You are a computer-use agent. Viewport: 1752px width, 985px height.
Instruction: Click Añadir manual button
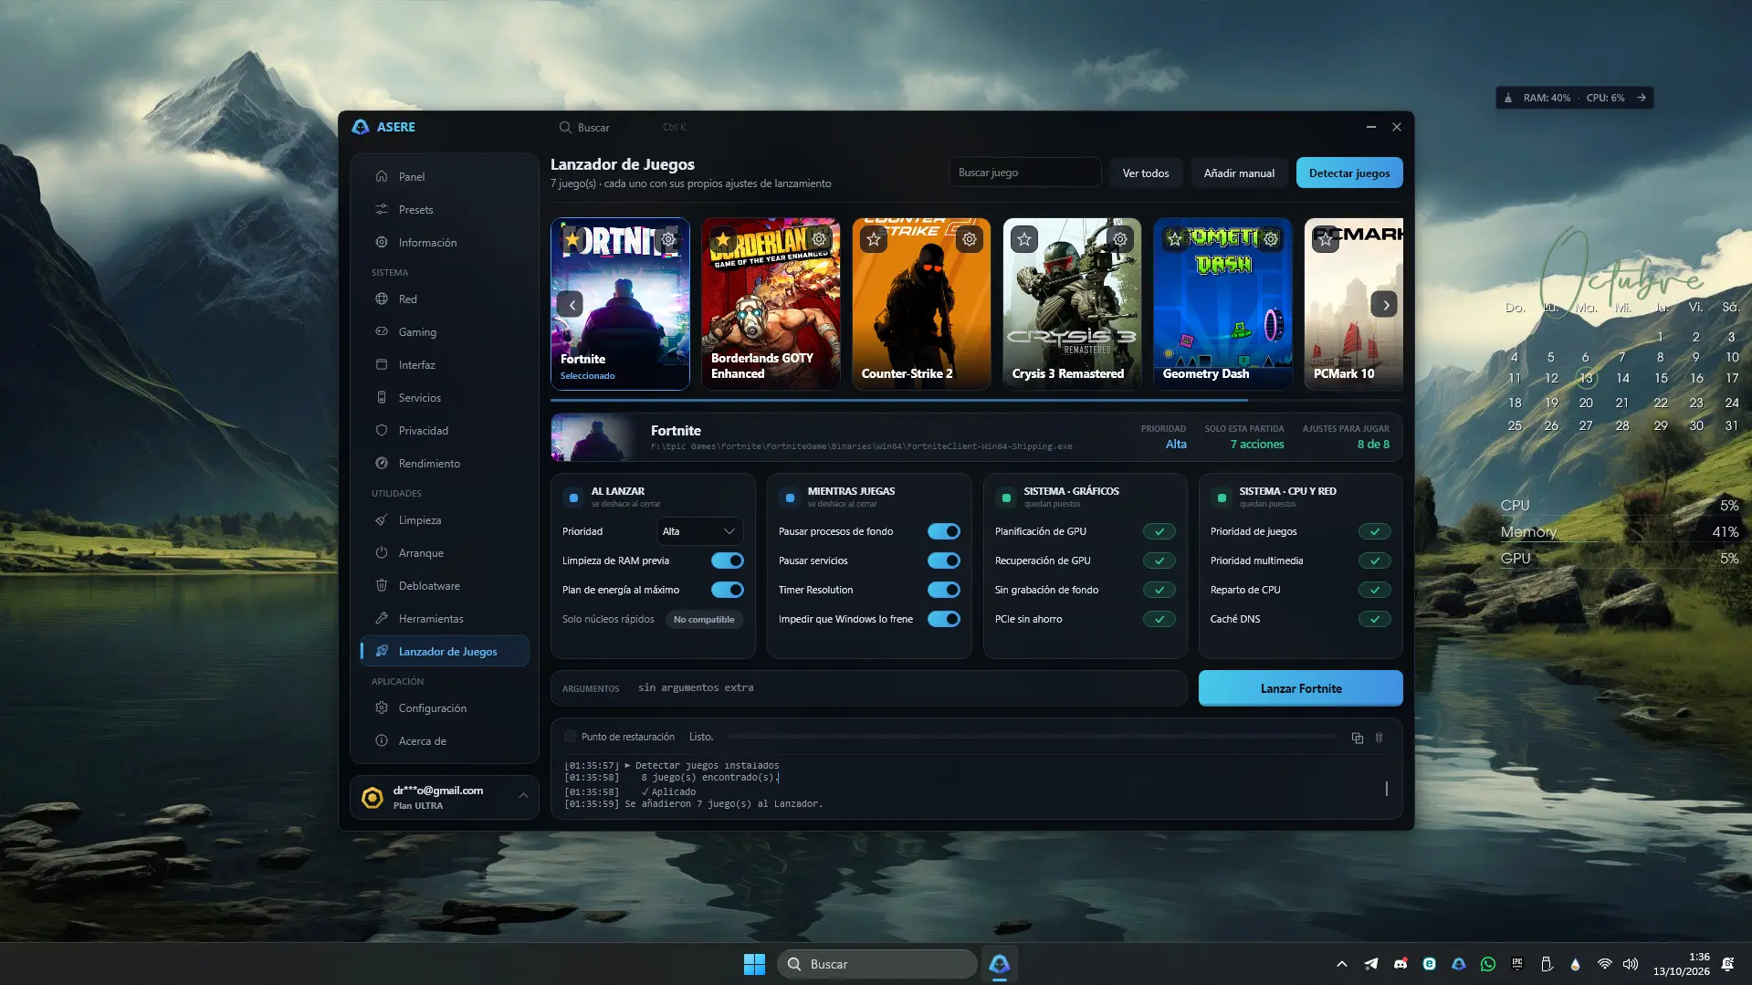1239,173
